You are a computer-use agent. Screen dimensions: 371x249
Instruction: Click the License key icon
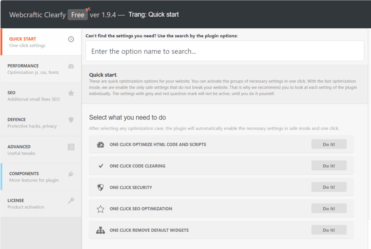[x=71, y=201]
